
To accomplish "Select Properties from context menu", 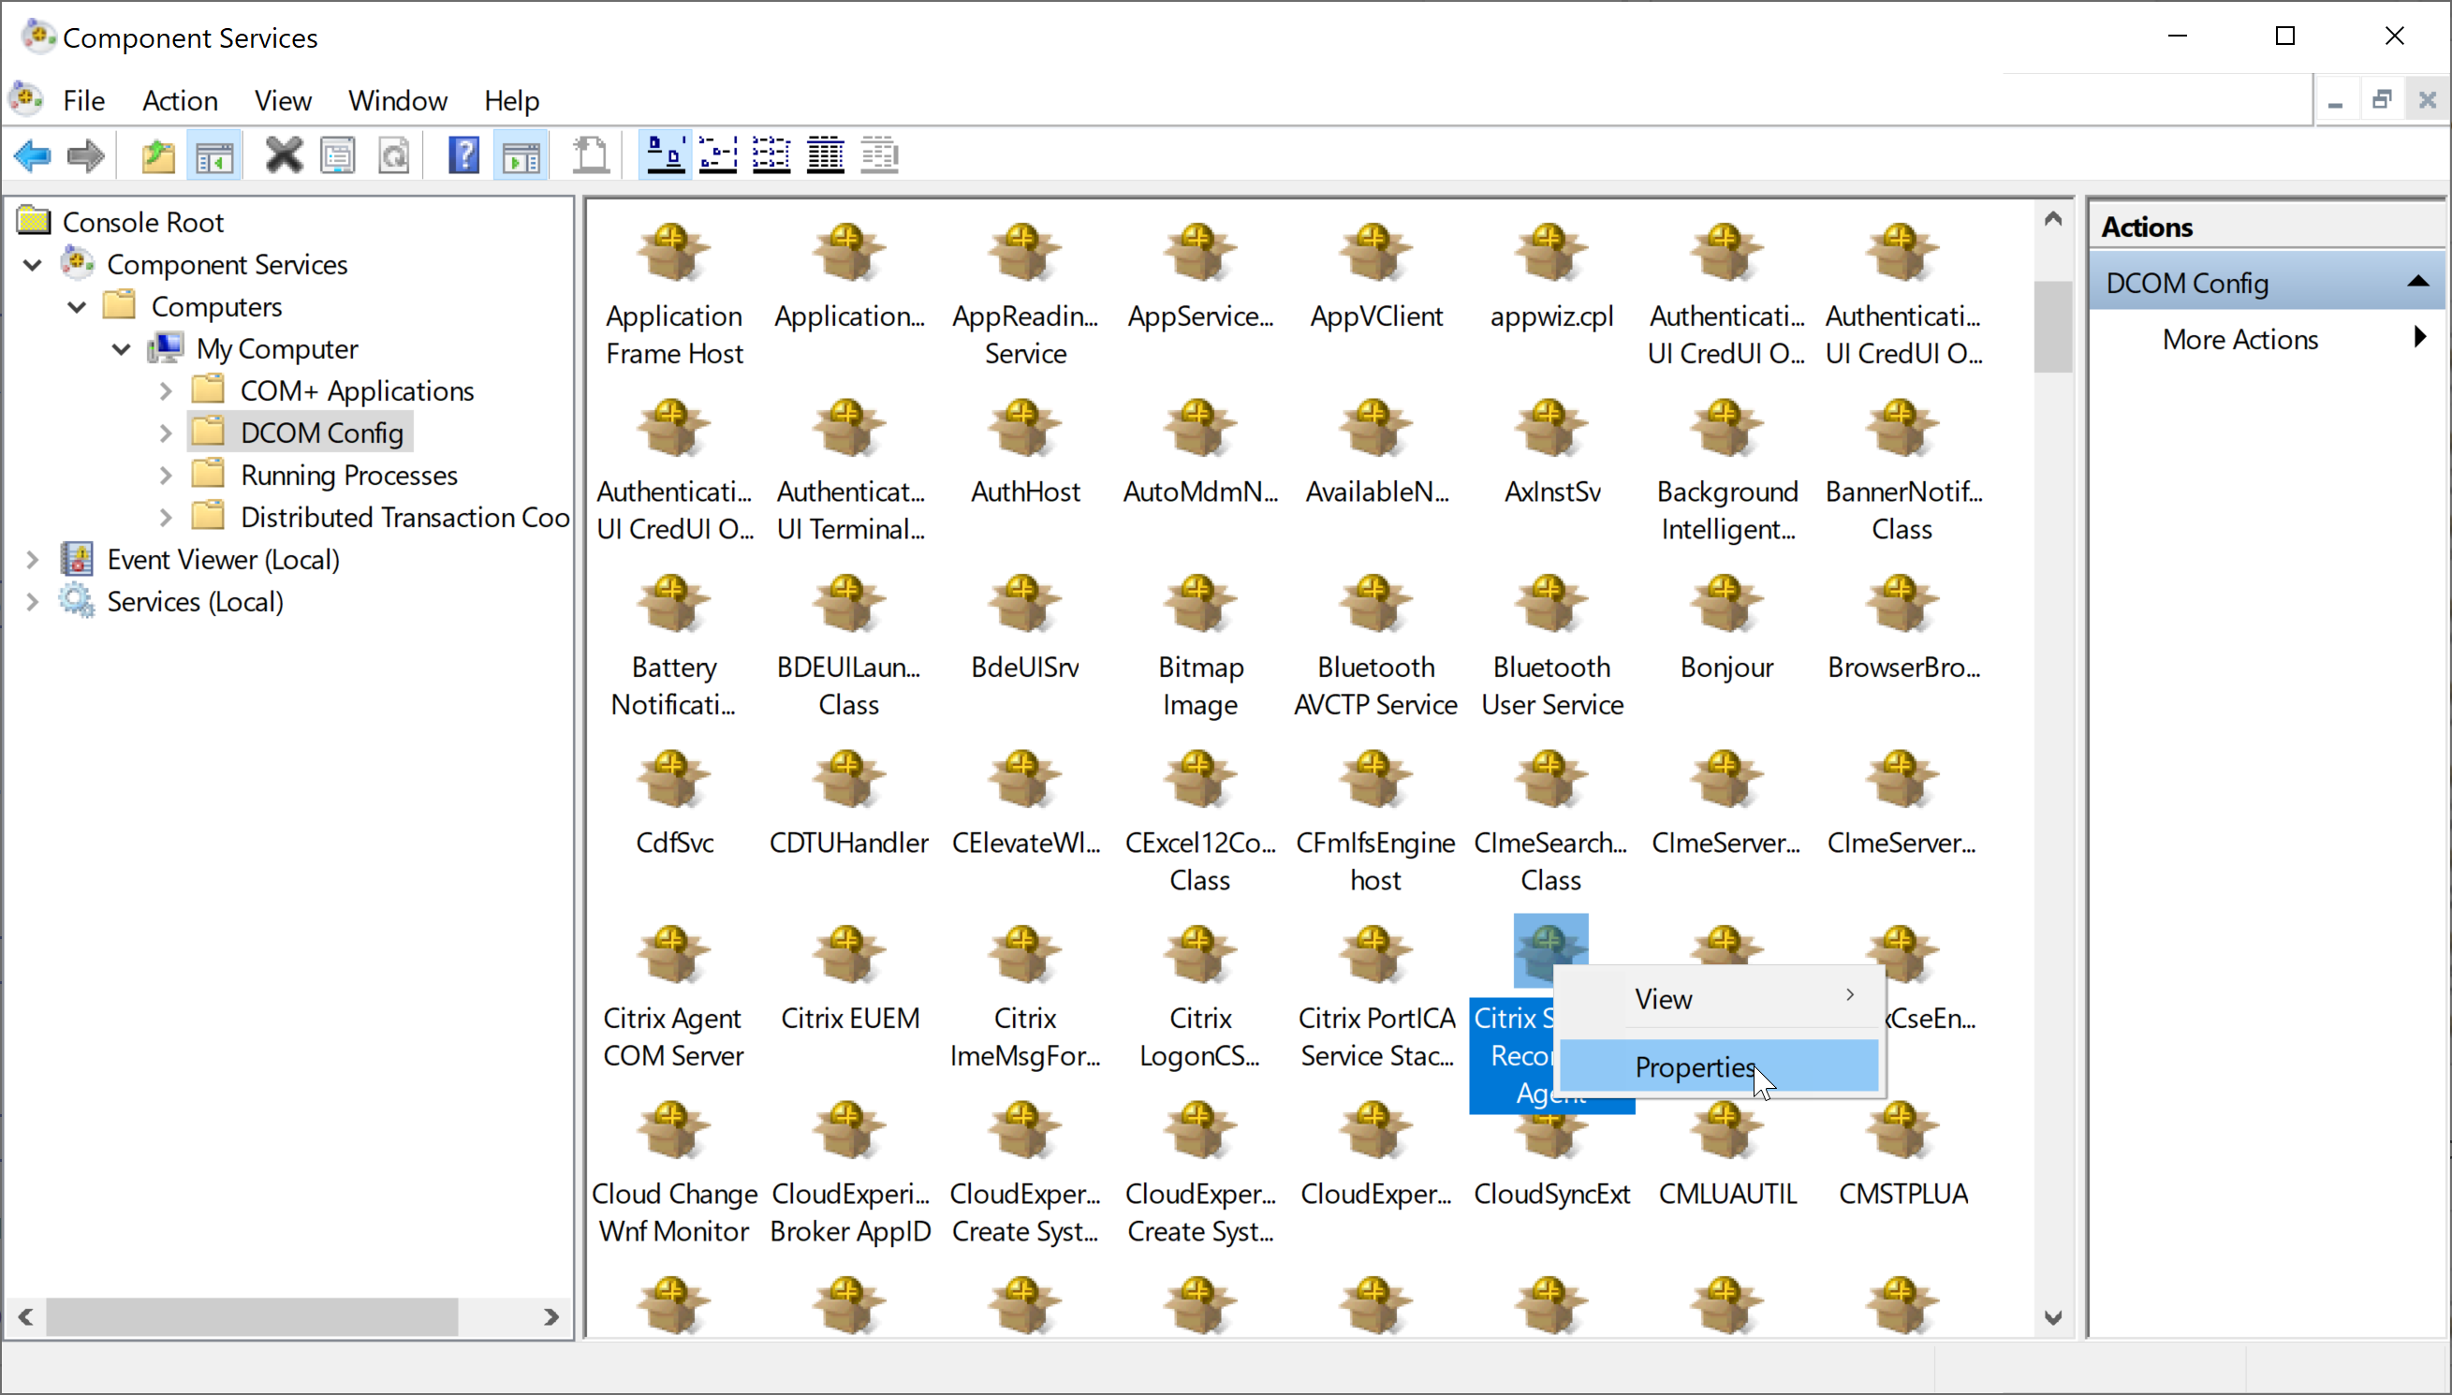I will [1693, 1066].
